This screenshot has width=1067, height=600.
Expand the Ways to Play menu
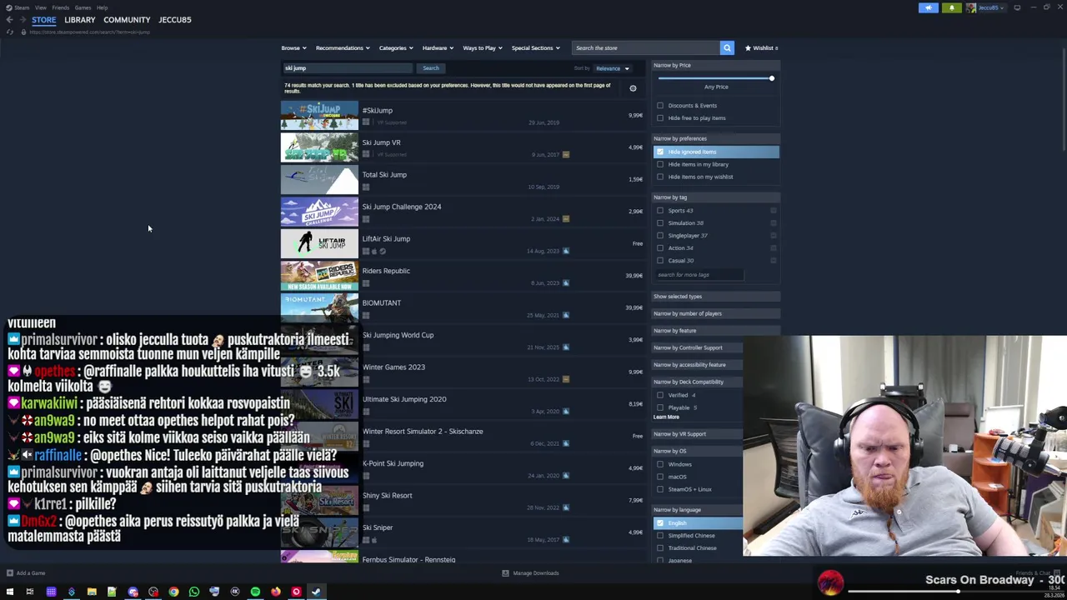point(482,47)
